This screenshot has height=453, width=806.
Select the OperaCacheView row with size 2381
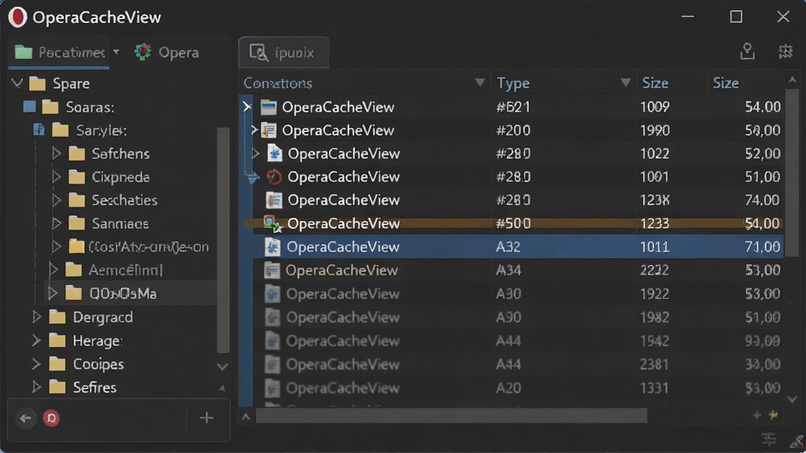(519, 364)
